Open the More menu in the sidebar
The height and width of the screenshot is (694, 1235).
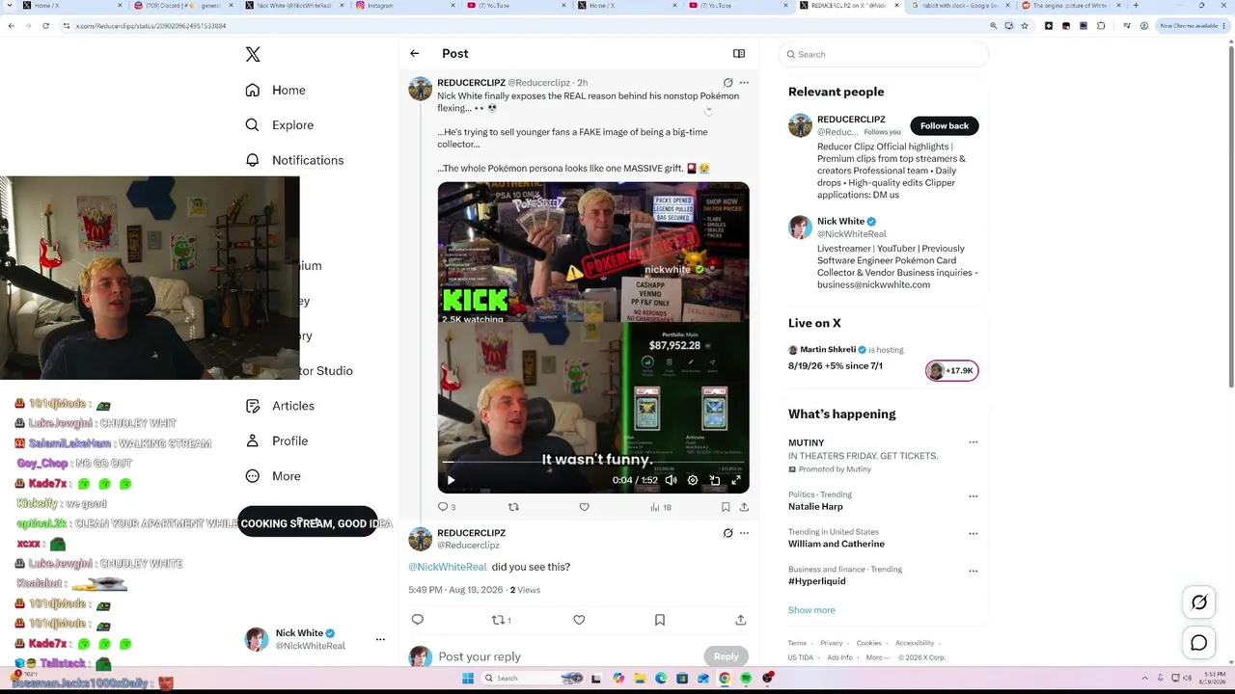[272, 476]
